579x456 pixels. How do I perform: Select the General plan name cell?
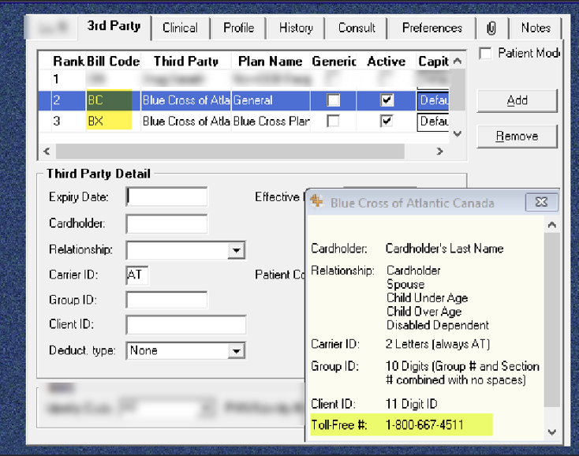click(x=271, y=100)
